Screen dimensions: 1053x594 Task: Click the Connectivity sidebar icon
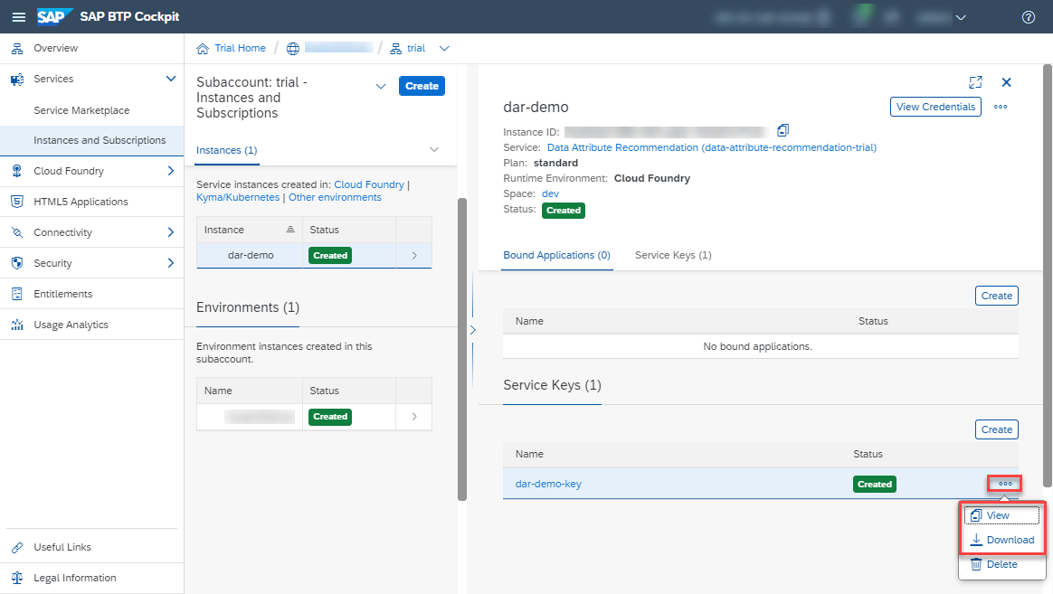click(x=17, y=232)
